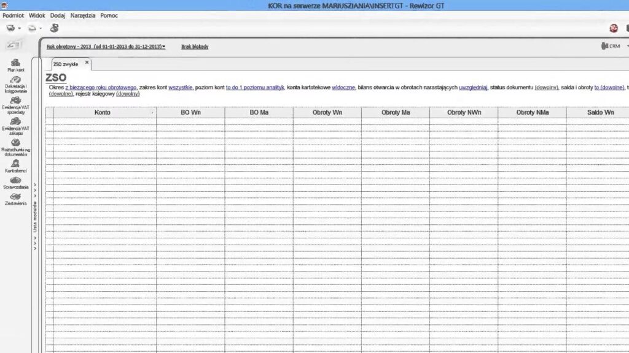This screenshot has width=629, height=353.
Task: Click the CRM toolbar button
Action: click(x=611, y=46)
